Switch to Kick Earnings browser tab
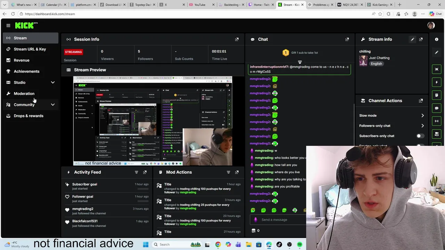The height and width of the screenshot is (250, 445). 380,5
